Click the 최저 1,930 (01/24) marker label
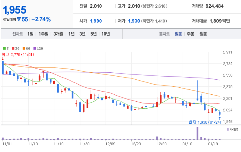 (x=205, y=122)
